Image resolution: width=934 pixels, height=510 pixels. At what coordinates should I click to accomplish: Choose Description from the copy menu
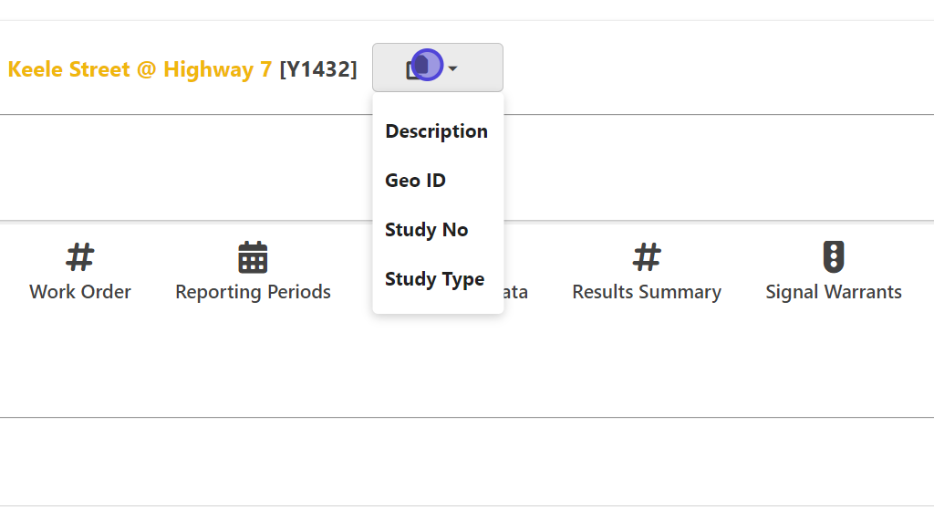coord(436,131)
